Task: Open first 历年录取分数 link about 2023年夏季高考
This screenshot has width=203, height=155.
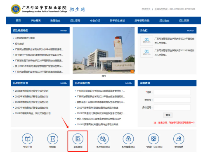Action: (x=101, y=91)
